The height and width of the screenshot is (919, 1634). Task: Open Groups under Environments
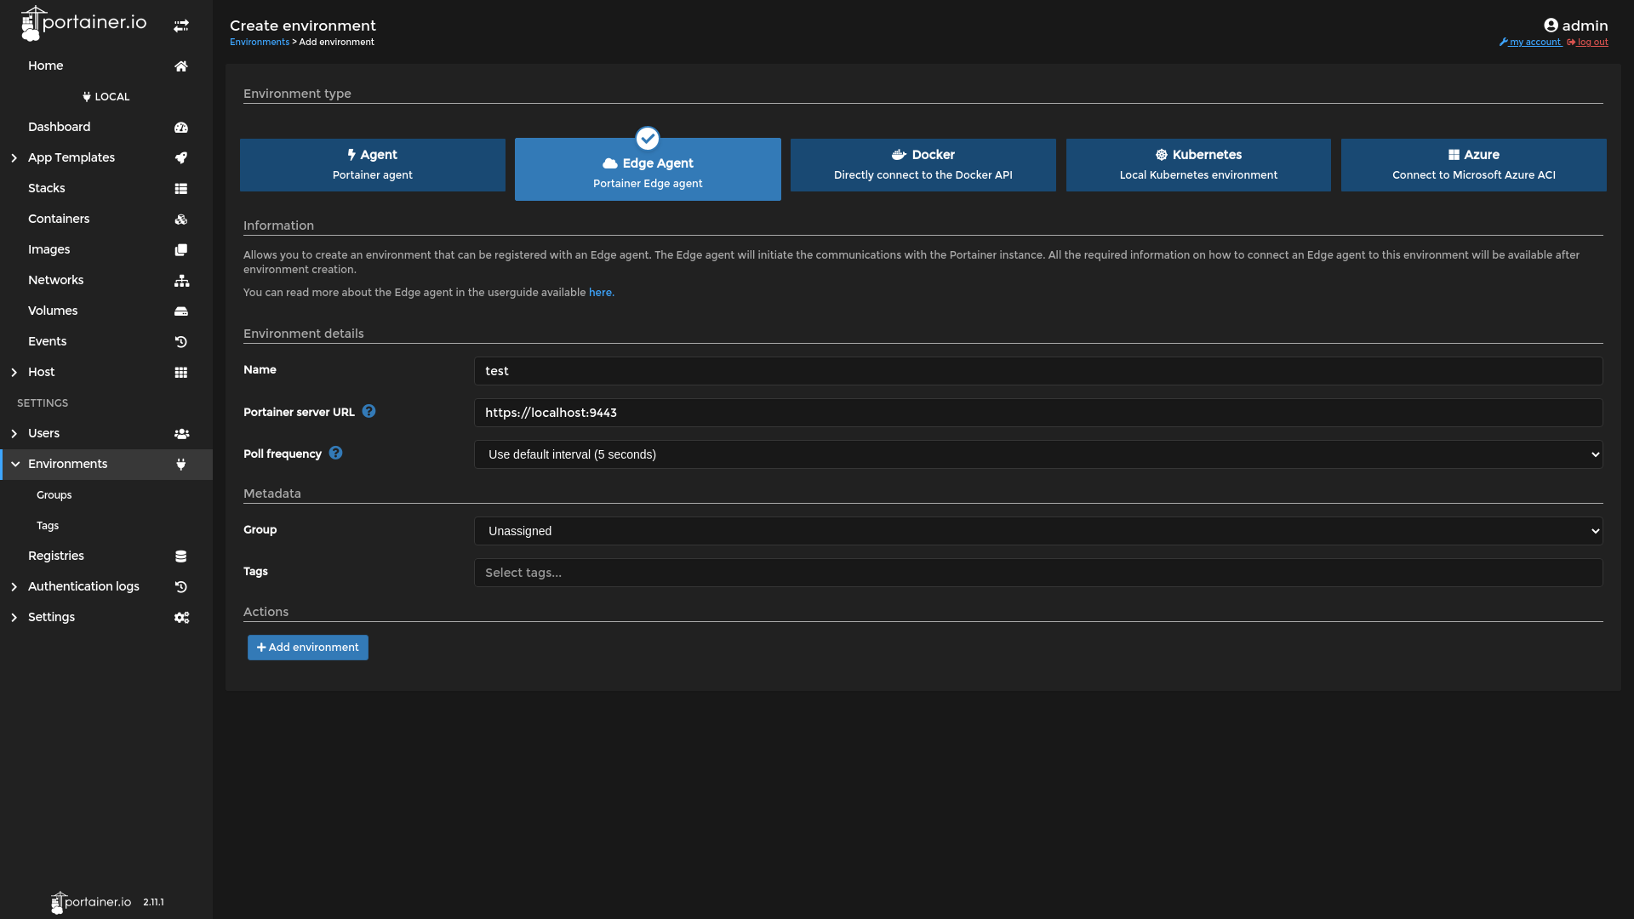point(106,495)
